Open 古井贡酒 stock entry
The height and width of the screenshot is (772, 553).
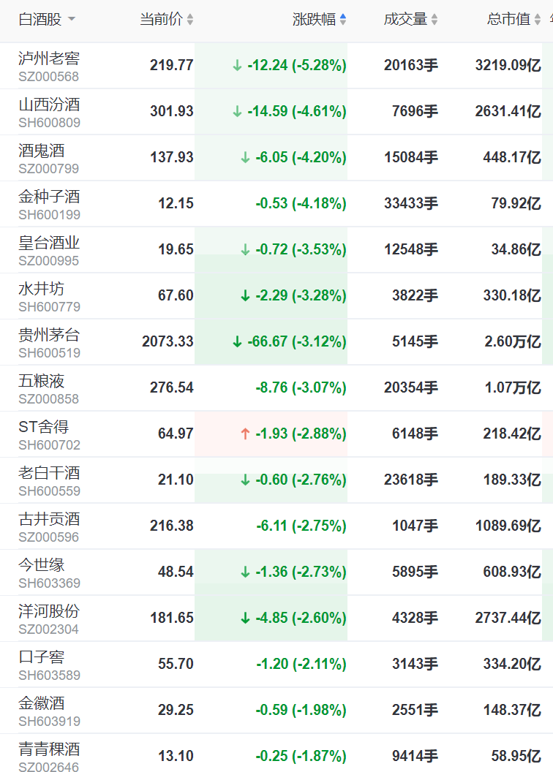[49, 520]
